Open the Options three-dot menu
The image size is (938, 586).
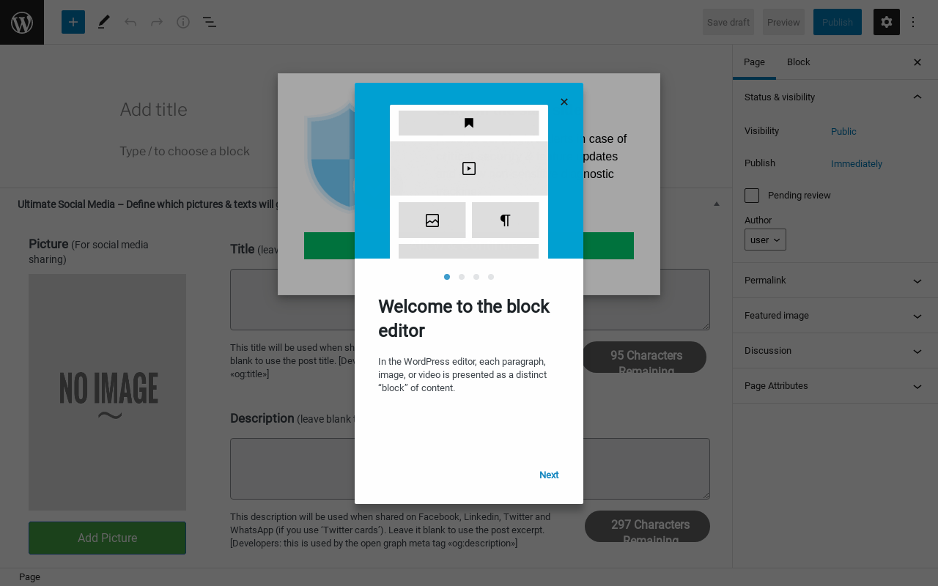pyautogui.click(x=913, y=22)
